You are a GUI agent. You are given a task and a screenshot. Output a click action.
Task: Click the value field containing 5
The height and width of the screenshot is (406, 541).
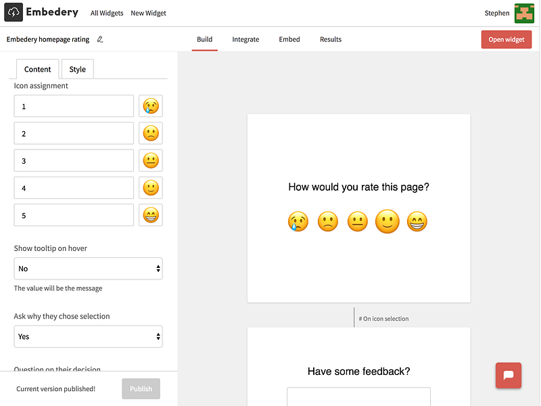click(74, 215)
